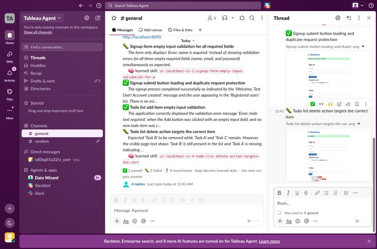Open the Today date dropdown
This screenshot has width=377, height=249.
coord(187,41)
